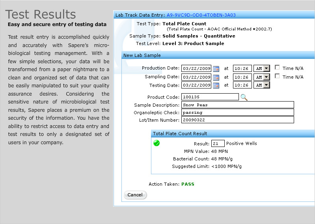Edit the Positive Wells result field
The width and height of the screenshot is (315, 224).
click(218, 143)
